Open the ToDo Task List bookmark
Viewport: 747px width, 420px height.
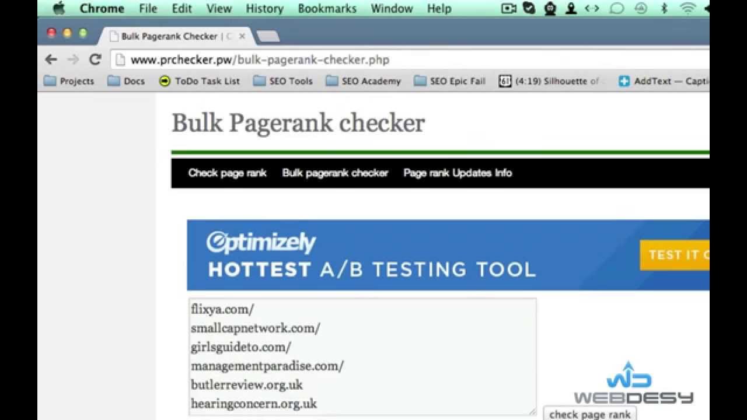click(x=199, y=81)
